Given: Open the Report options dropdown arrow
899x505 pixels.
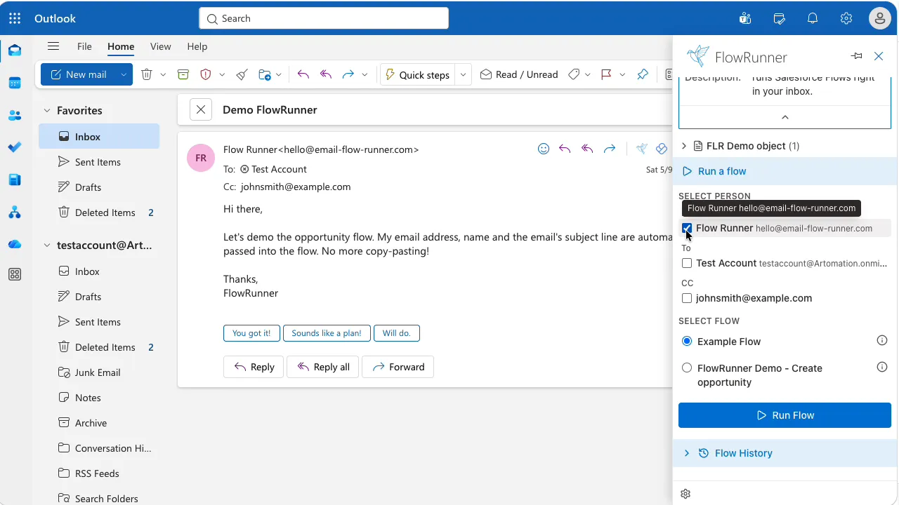Looking at the screenshot, I should click(x=222, y=74).
